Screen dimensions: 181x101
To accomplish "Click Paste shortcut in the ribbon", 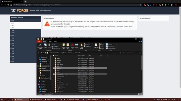I will 56,48.
